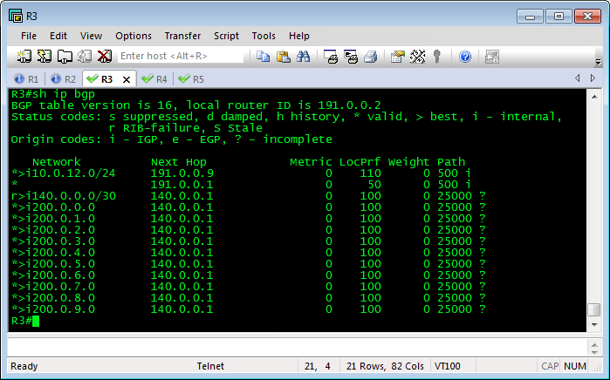Minimize the R3 window
Image resolution: width=610 pixels, height=380 pixels.
pyautogui.click(x=530, y=17)
